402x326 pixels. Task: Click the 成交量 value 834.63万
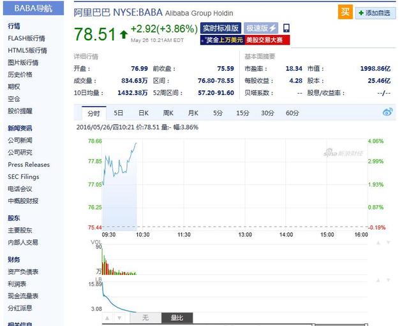coord(135,81)
